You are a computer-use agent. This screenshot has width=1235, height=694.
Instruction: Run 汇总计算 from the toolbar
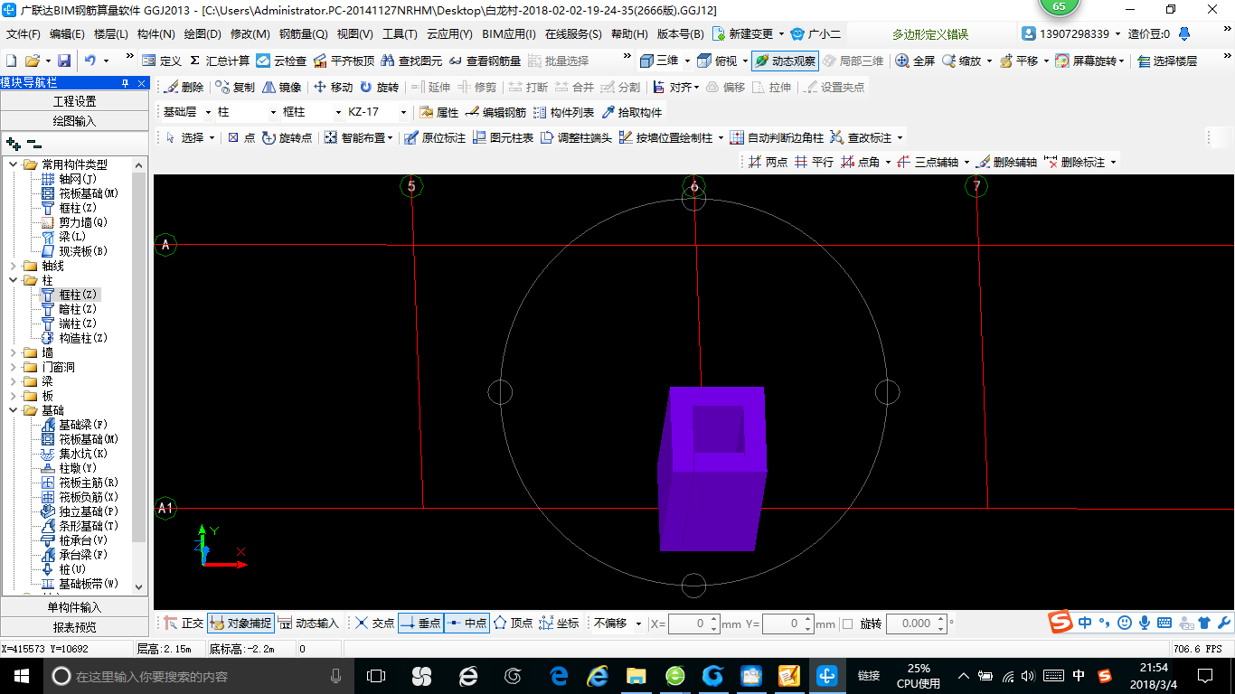219,61
